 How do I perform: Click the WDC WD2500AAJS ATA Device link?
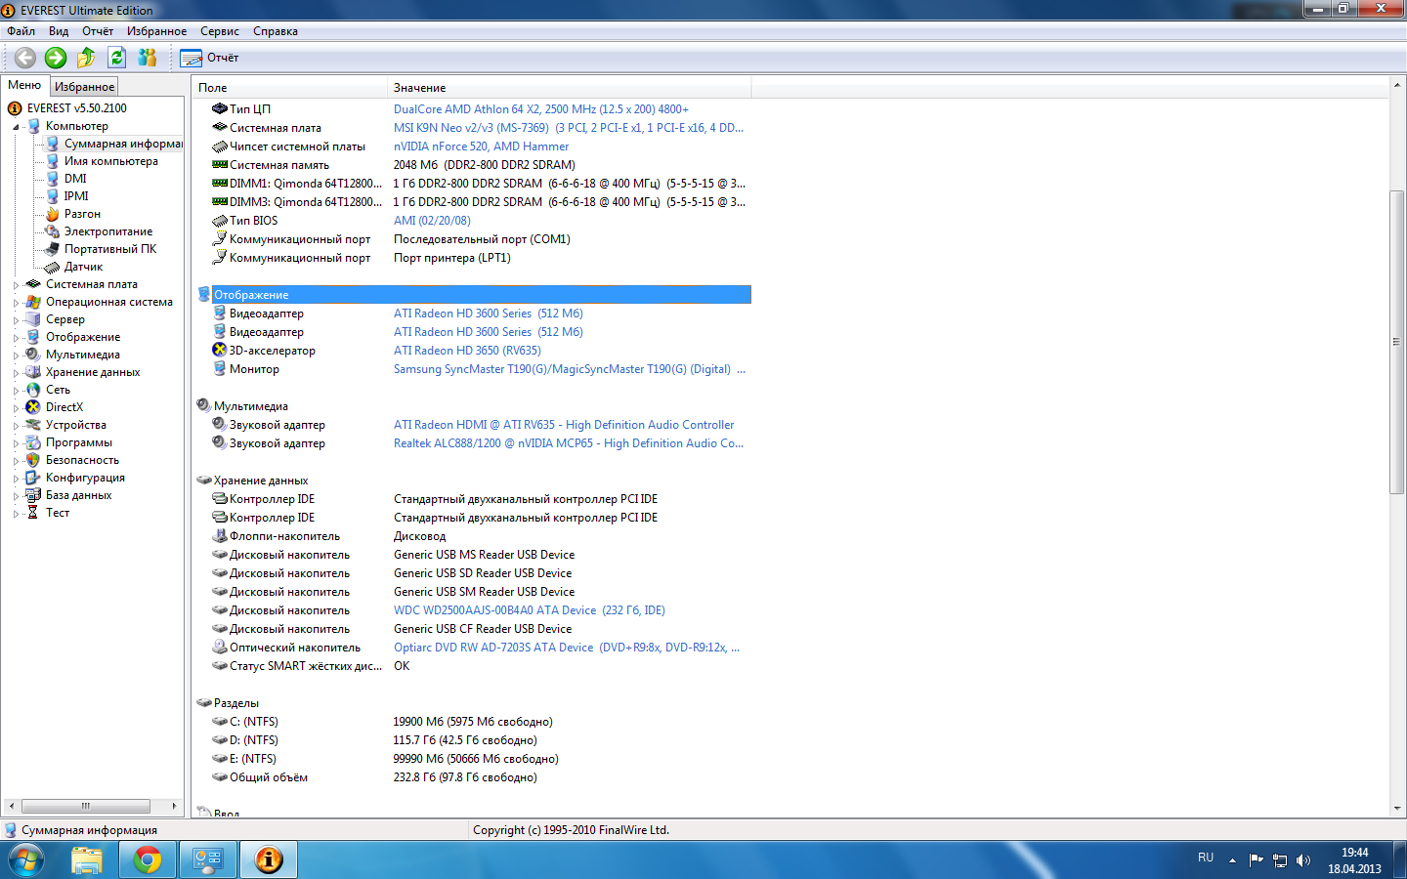(x=494, y=610)
